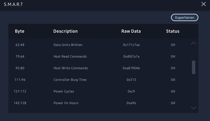This screenshot has height=121, width=210.
Task: Click the Status column header
Action: coord(172,31)
